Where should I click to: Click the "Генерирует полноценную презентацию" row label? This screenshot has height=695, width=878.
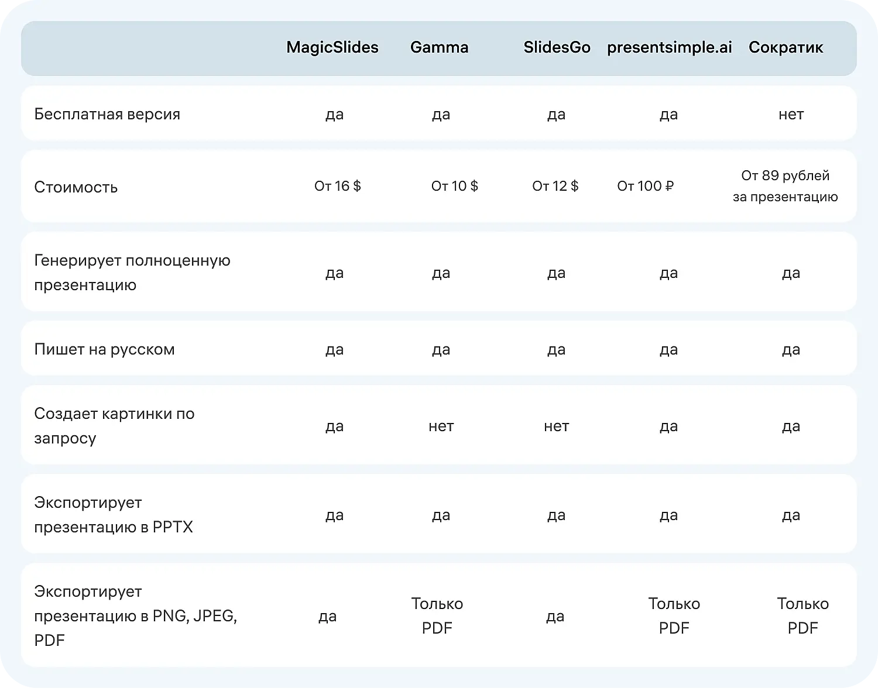(132, 273)
